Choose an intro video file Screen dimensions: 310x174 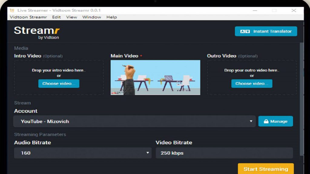click(59, 83)
